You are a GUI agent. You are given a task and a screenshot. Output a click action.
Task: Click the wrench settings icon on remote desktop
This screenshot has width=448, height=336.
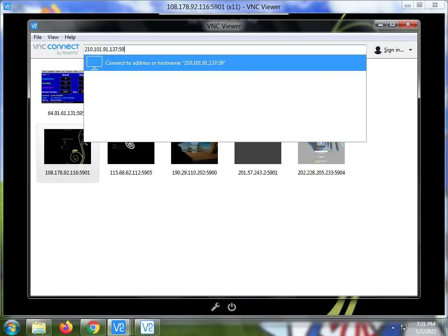coord(215,307)
